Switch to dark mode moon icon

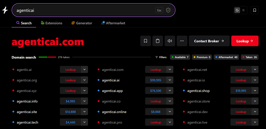pos(237,10)
